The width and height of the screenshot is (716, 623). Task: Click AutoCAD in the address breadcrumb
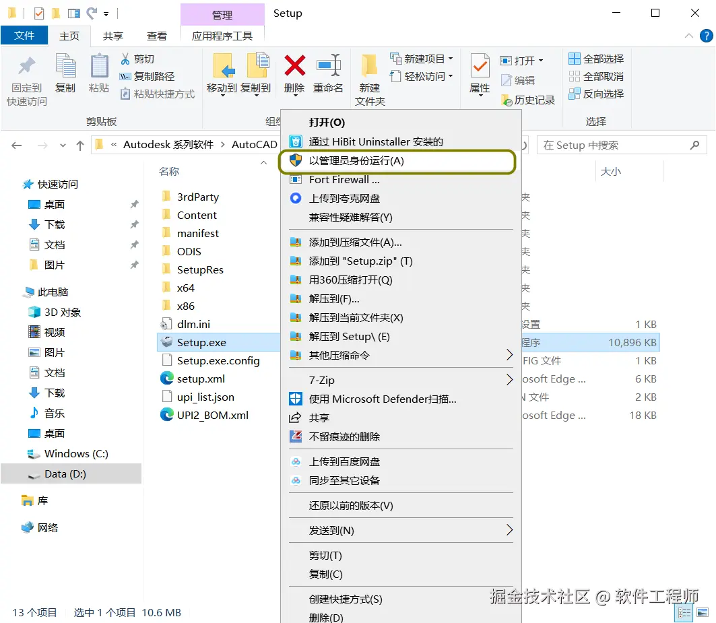pyautogui.click(x=254, y=145)
